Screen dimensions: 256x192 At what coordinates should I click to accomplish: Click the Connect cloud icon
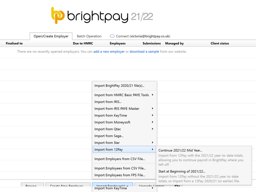(x=112, y=36)
